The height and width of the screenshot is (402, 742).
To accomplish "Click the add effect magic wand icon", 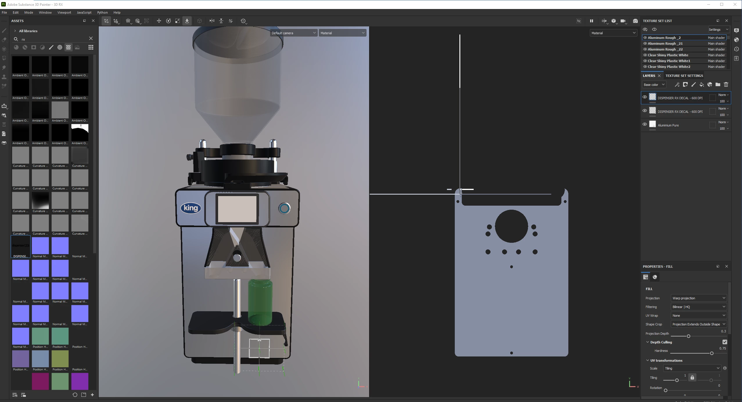I will pos(677,85).
